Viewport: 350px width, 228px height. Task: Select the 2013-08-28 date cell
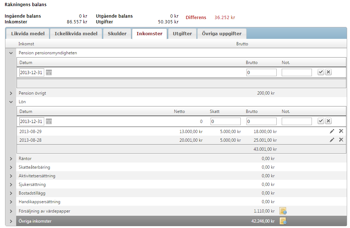[x=30, y=140]
